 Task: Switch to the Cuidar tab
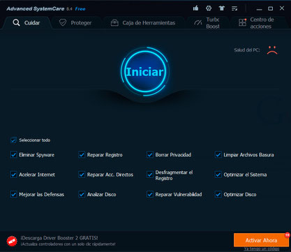tap(27, 23)
